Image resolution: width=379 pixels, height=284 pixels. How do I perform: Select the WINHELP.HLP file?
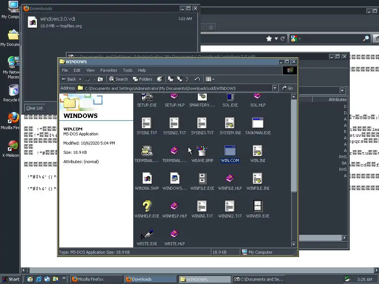175,209
